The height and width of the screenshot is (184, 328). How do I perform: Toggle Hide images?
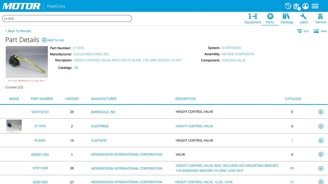point(320,31)
